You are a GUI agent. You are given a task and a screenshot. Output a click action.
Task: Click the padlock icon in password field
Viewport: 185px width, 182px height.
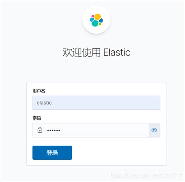click(x=40, y=130)
